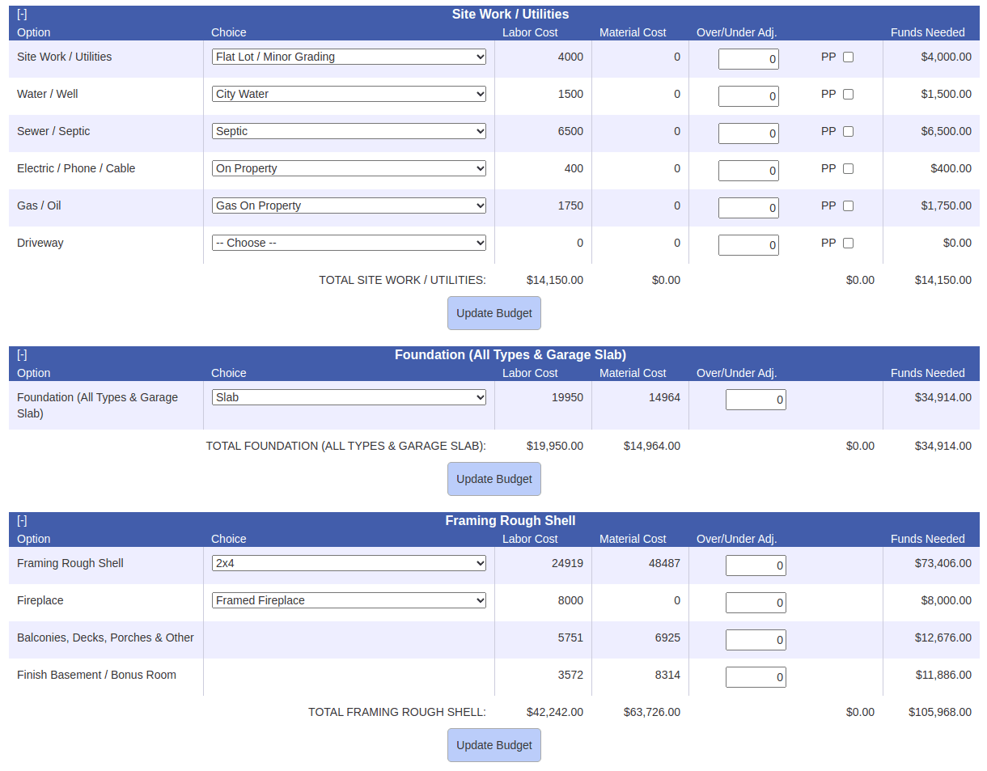Viewport: 987px width, 771px height.
Task: Open the Fireplace choice dropdown
Action: 348,600
